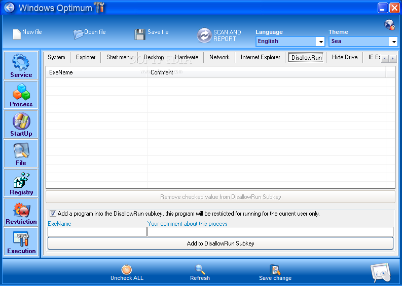Image resolution: width=402 pixels, height=286 pixels.
Task: Click the back arrow icon in title bar
Action: pos(10,8)
